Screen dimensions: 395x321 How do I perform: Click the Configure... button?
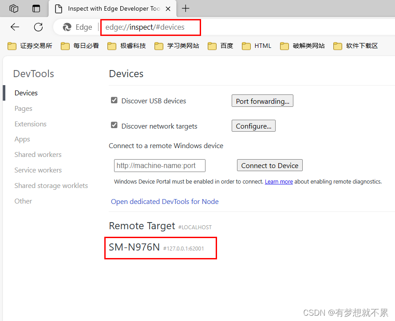click(x=254, y=126)
